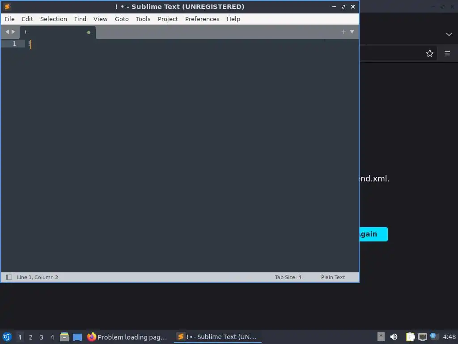The height and width of the screenshot is (344, 458).
Task: Open the File menu
Action: pyautogui.click(x=9, y=19)
